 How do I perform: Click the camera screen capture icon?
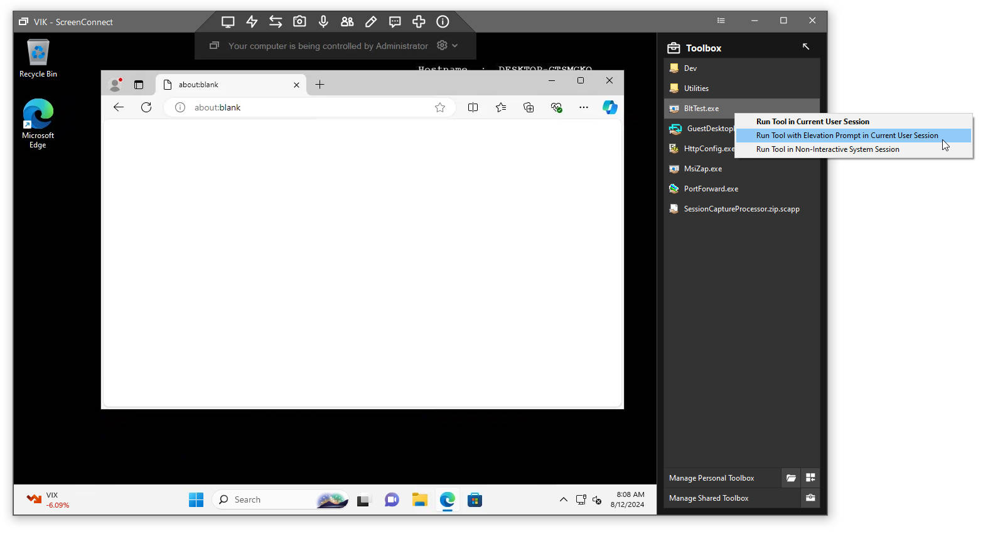(x=299, y=21)
